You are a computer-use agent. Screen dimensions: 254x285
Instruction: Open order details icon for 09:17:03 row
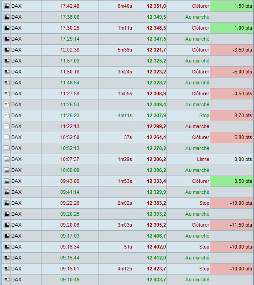(6, 236)
